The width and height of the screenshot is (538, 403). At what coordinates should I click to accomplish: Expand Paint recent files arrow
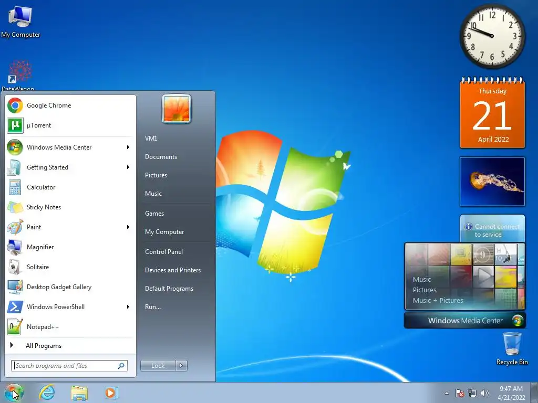[128, 227]
